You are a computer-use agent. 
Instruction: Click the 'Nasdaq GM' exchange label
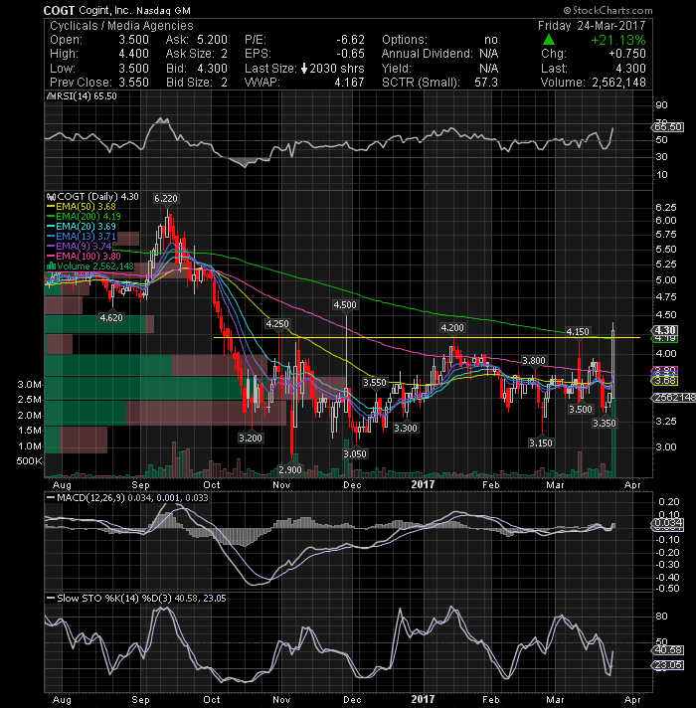coord(163,10)
